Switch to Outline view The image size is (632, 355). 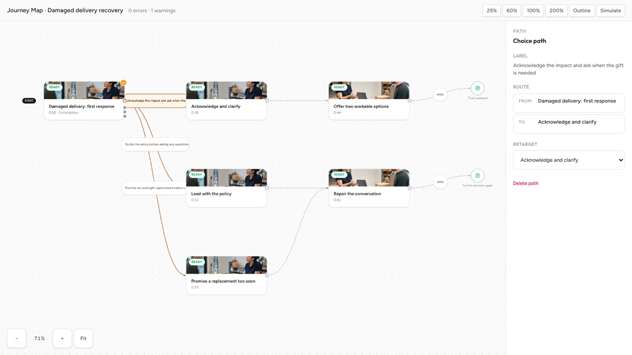pyautogui.click(x=582, y=10)
